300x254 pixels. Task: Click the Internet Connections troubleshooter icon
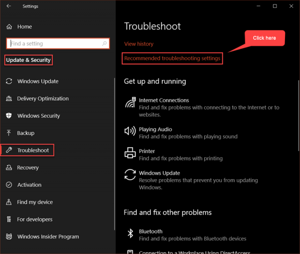pyautogui.click(x=130, y=102)
